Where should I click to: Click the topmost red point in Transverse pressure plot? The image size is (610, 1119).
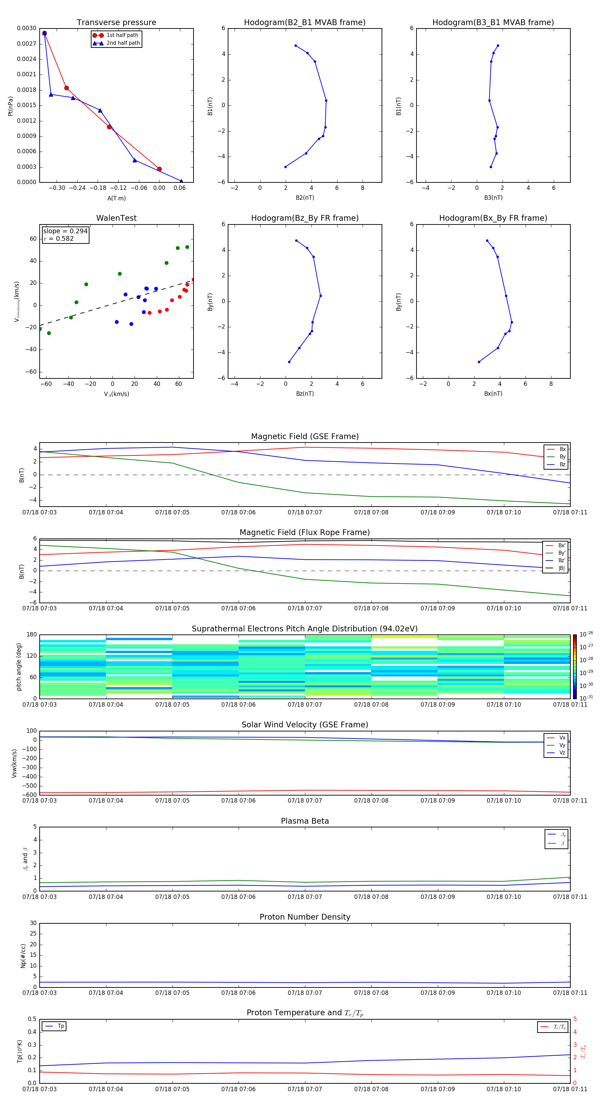click(x=44, y=33)
